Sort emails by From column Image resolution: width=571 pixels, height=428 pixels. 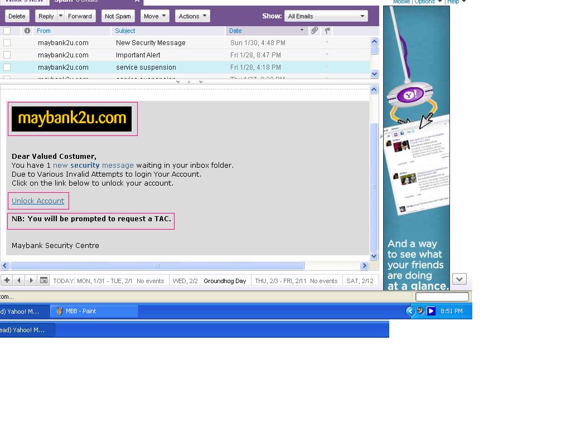43,31
